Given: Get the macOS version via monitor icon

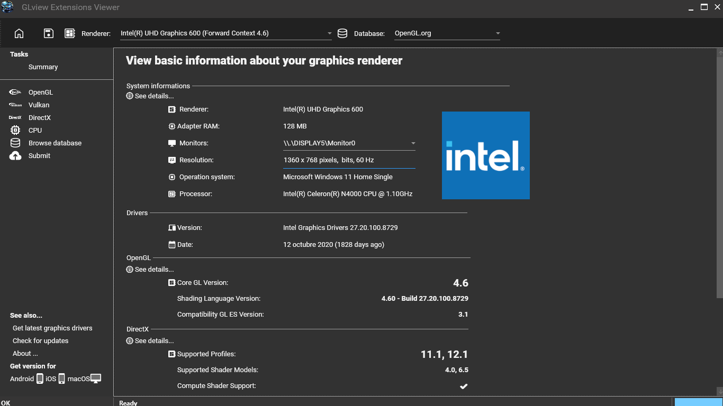Looking at the screenshot, I should pyautogui.click(x=96, y=379).
